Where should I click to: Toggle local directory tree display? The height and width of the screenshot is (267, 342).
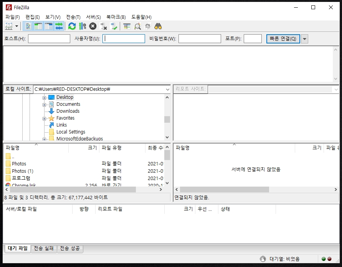[x=38, y=26]
